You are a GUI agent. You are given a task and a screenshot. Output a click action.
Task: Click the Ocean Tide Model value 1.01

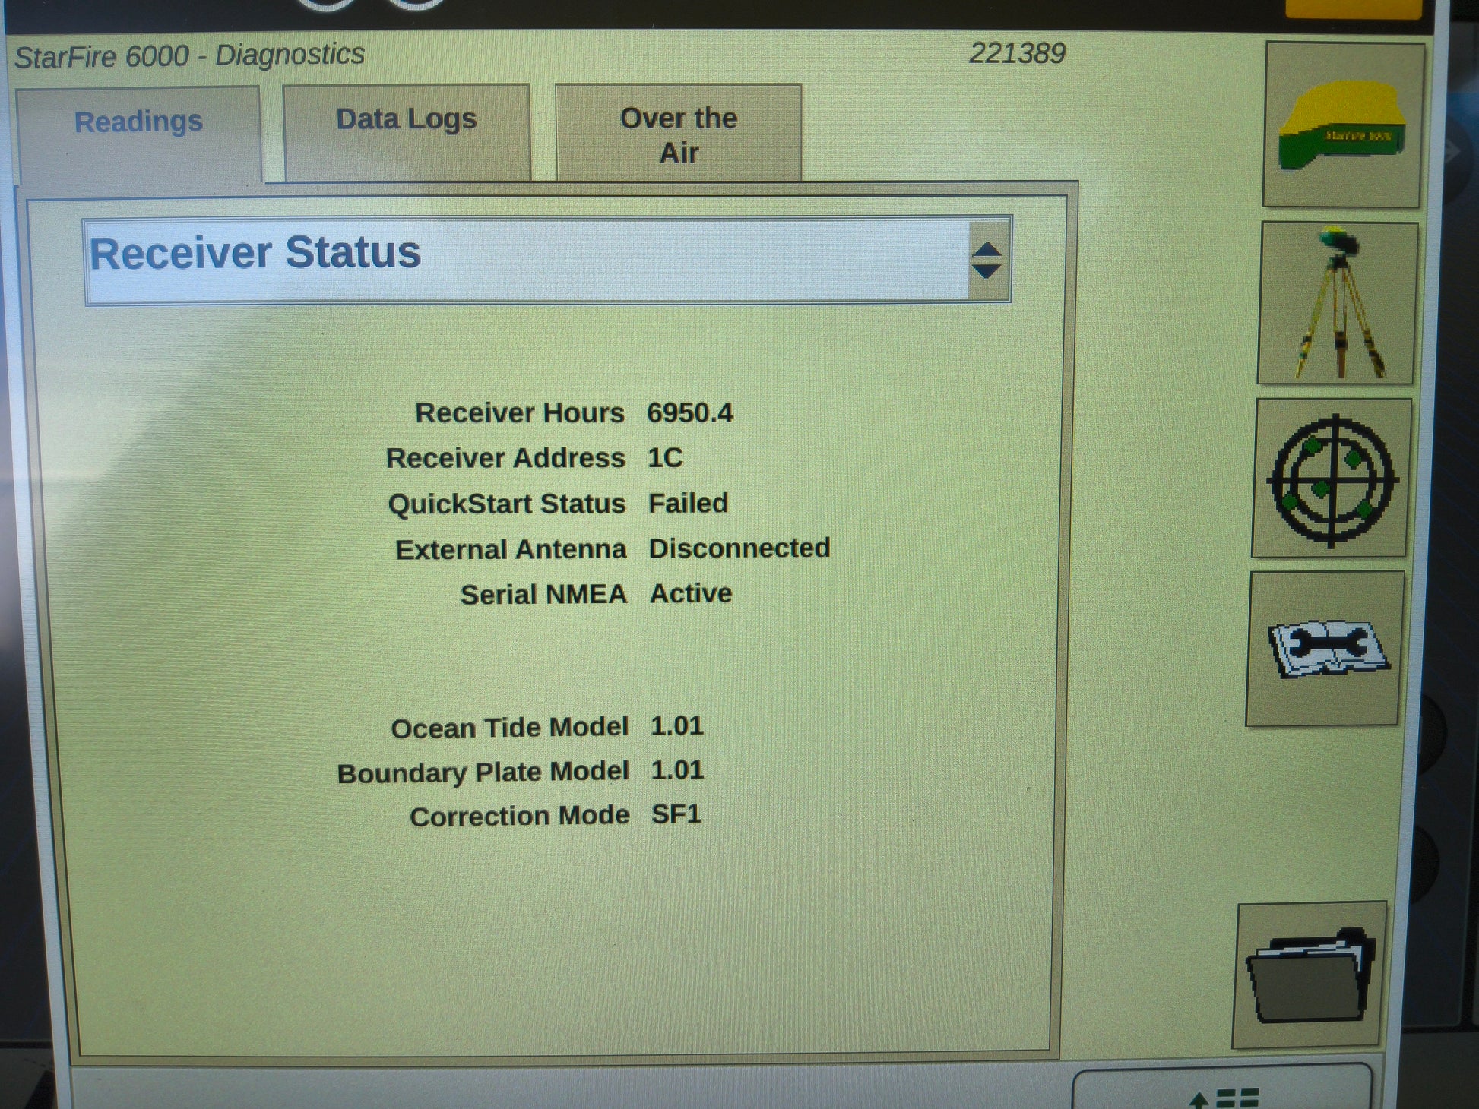point(677,725)
